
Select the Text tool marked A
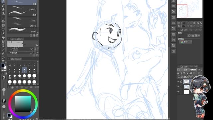[x=3, y=53]
